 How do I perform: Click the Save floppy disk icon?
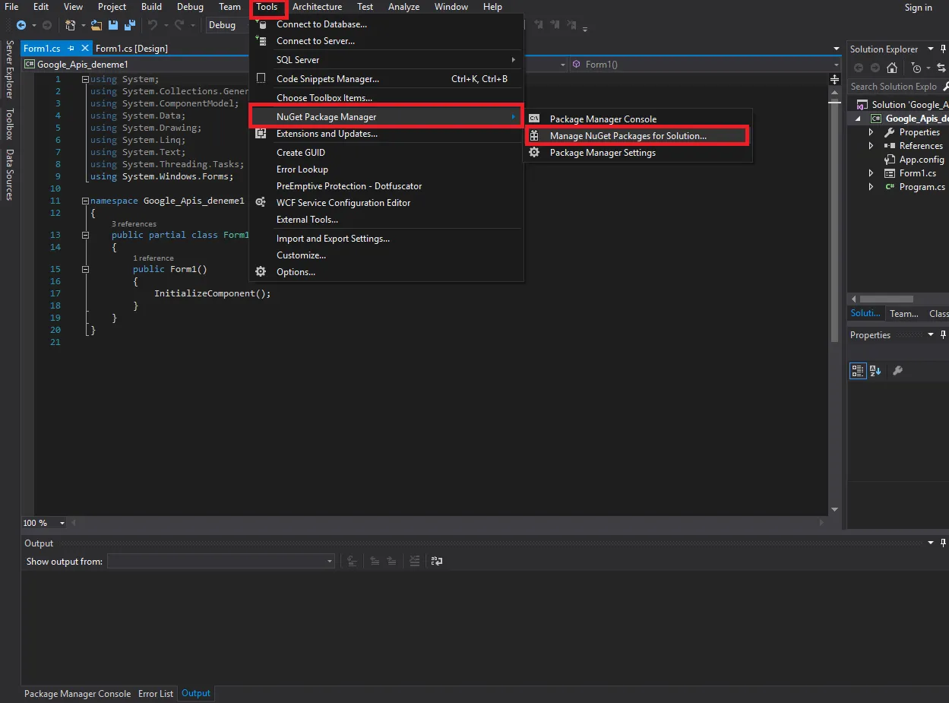[x=112, y=25]
